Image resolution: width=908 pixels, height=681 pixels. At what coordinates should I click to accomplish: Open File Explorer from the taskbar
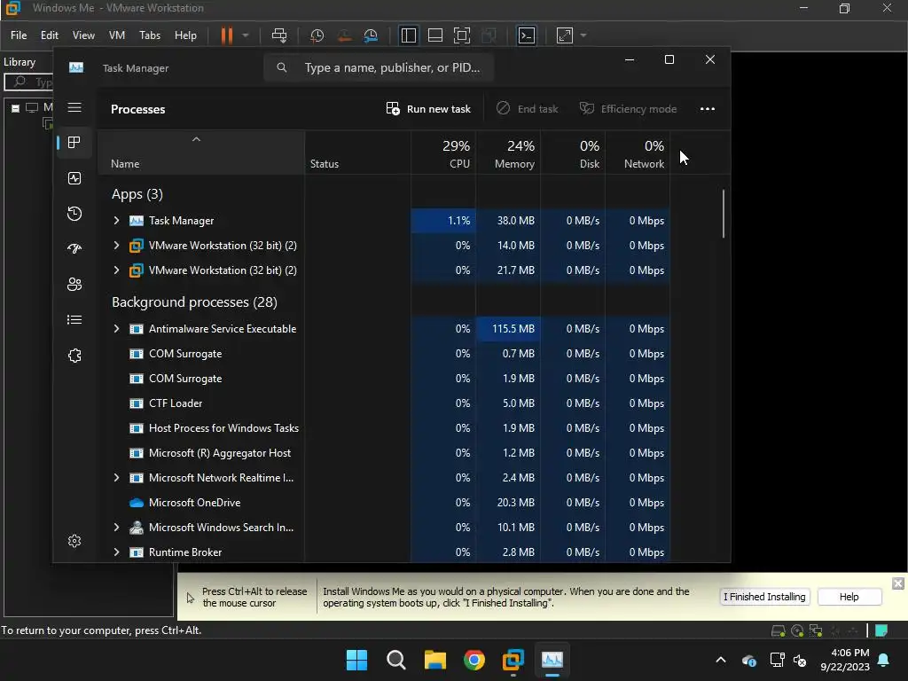click(x=434, y=660)
